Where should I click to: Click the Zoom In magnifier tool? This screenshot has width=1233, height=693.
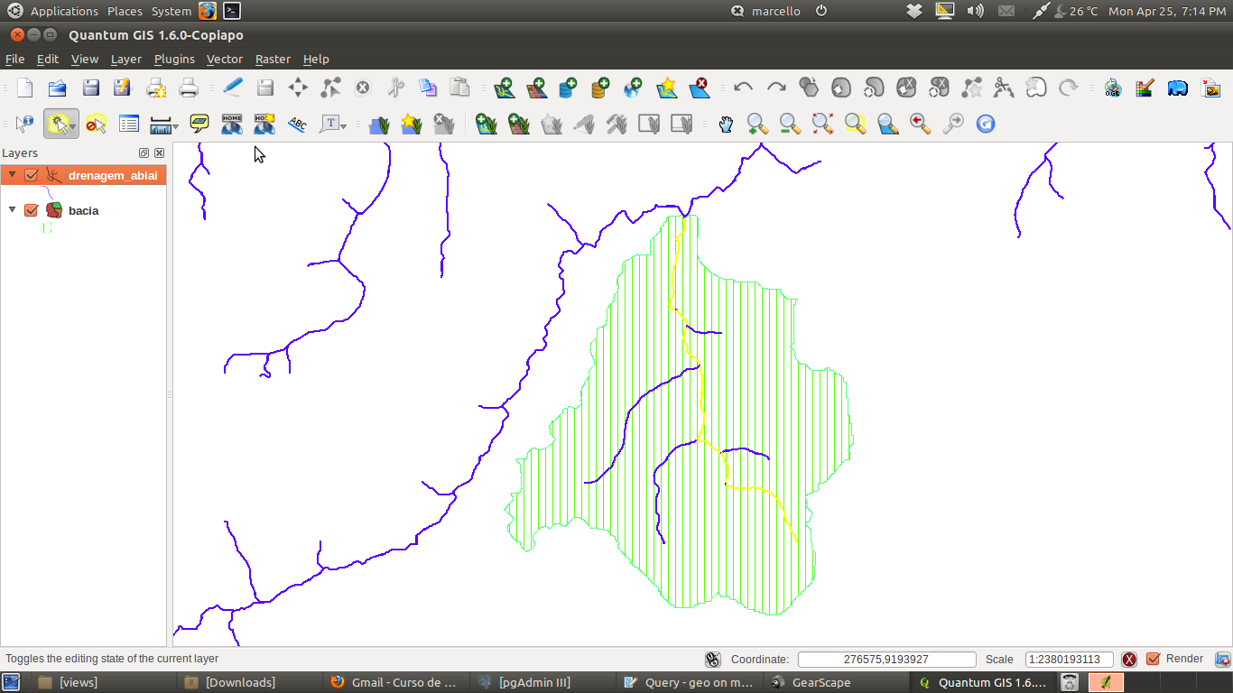pos(757,124)
